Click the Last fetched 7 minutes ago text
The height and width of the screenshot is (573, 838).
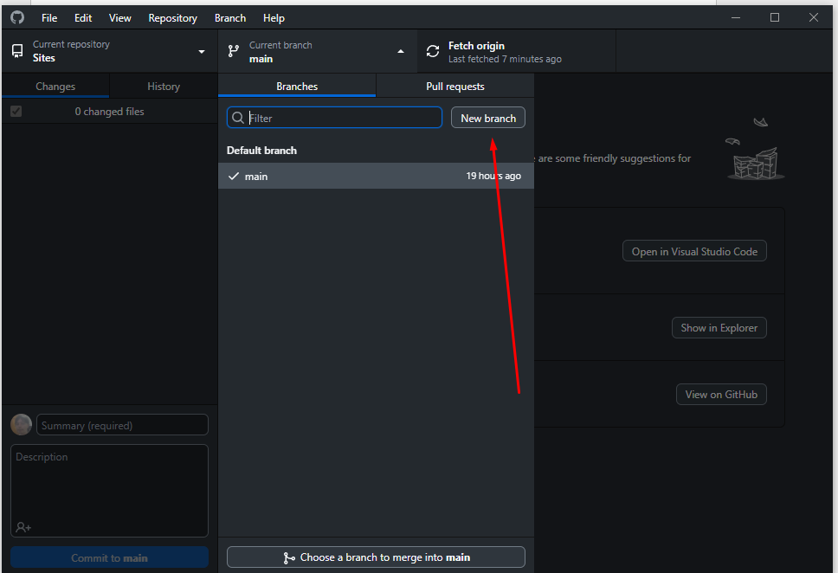505,59
